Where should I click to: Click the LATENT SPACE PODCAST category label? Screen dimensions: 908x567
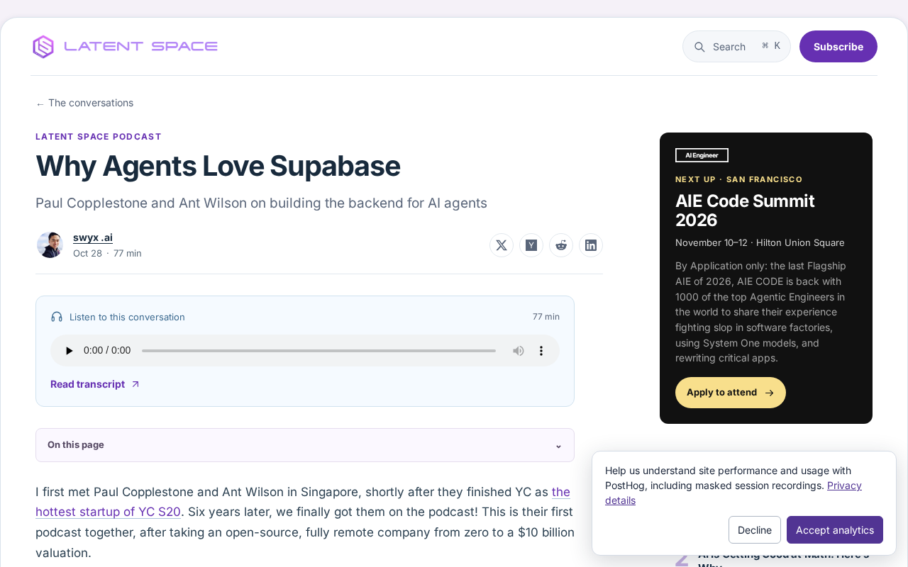99,137
